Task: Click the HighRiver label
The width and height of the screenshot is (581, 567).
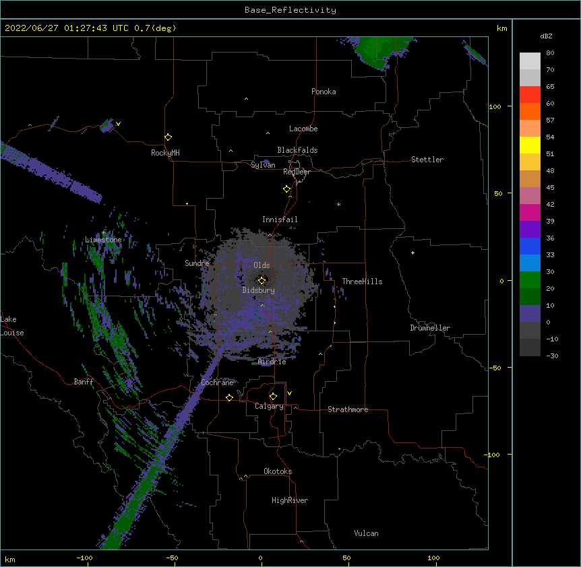Action: (x=290, y=500)
